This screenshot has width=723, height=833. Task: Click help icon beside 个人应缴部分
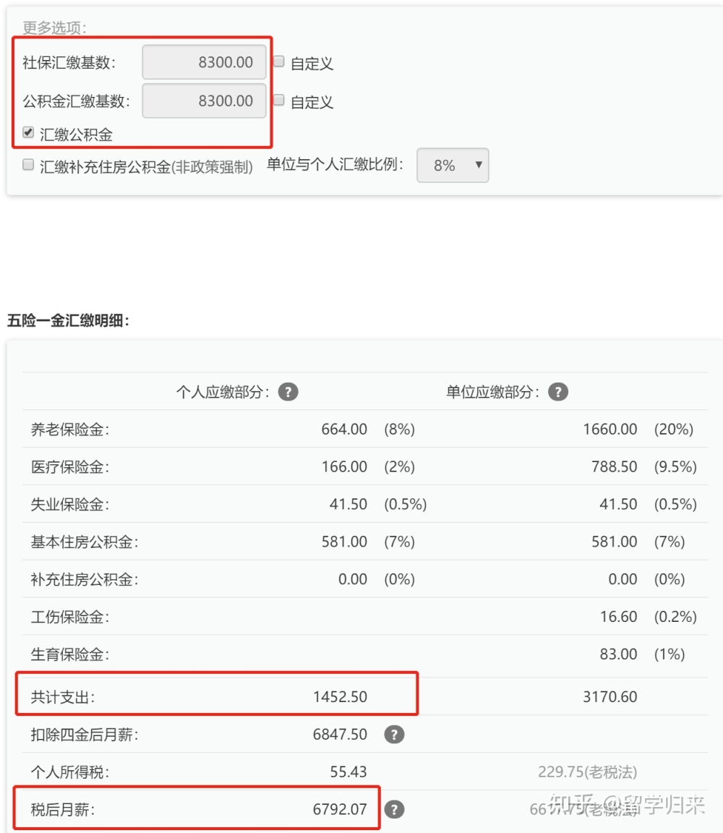(x=288, y=392)
